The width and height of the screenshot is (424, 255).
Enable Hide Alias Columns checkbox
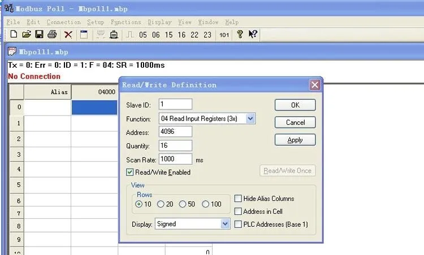pos(238,199)
